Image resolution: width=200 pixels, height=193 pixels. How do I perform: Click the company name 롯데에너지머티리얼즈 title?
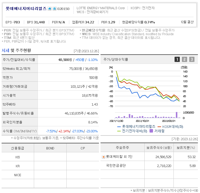(x=26, y=9)
